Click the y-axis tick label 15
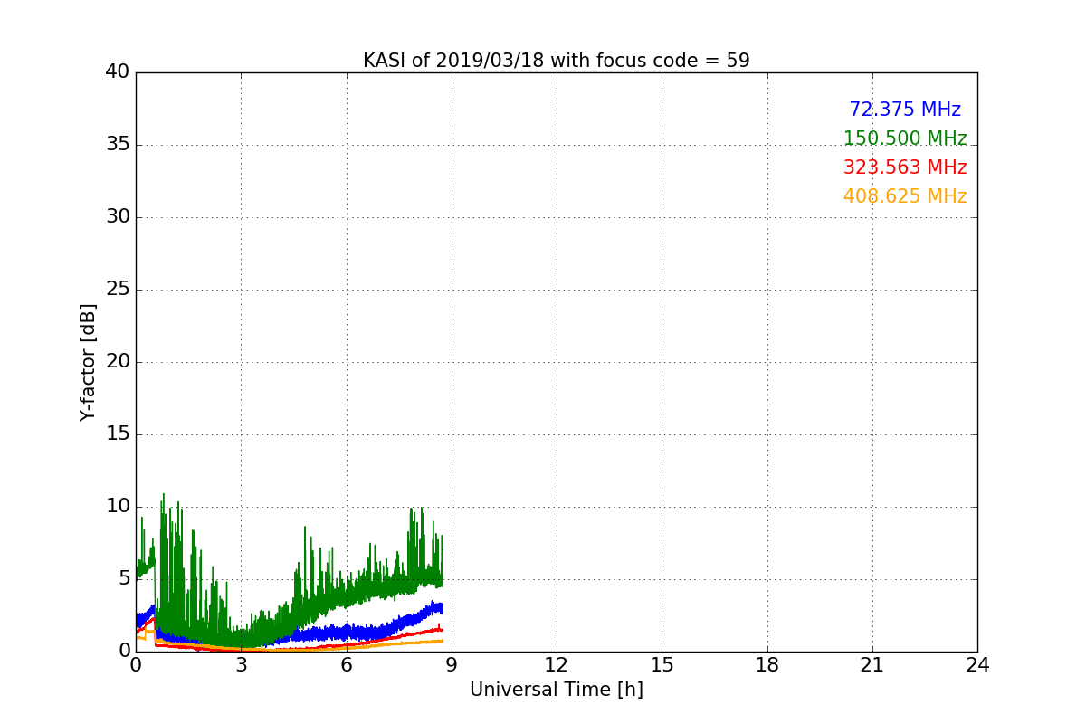The width and height of the screenshot is (1086, 724). (x=119, y=434)
